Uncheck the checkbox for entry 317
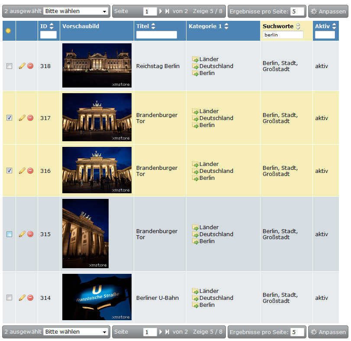The width and height of the screenshot is (351, 341). coord(9,118)
